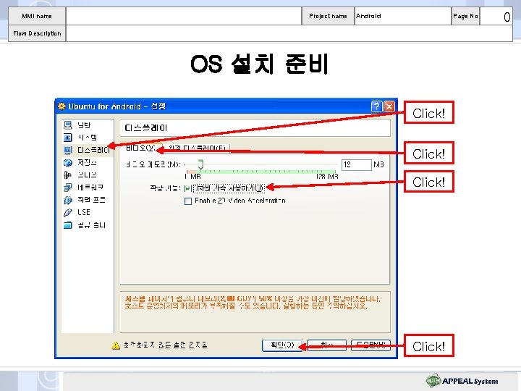The width and height of the screenshot is (521, 391).
Task: Click the page number value 0
Action: [x=507, y=17]
